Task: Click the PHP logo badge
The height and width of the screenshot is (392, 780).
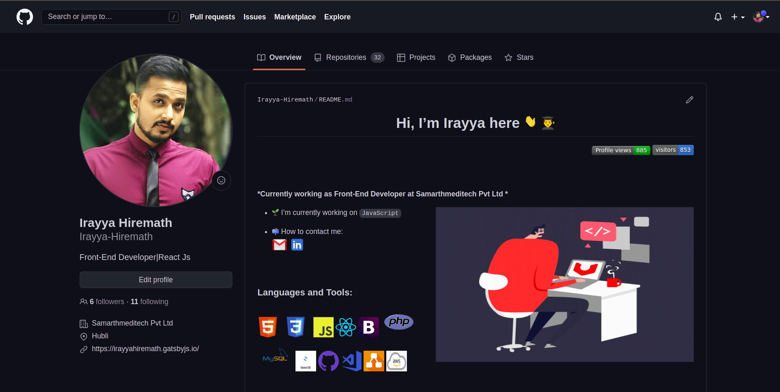Action: pos(399,322)
